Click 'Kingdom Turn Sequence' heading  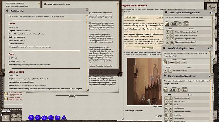[x=134, y=6]
